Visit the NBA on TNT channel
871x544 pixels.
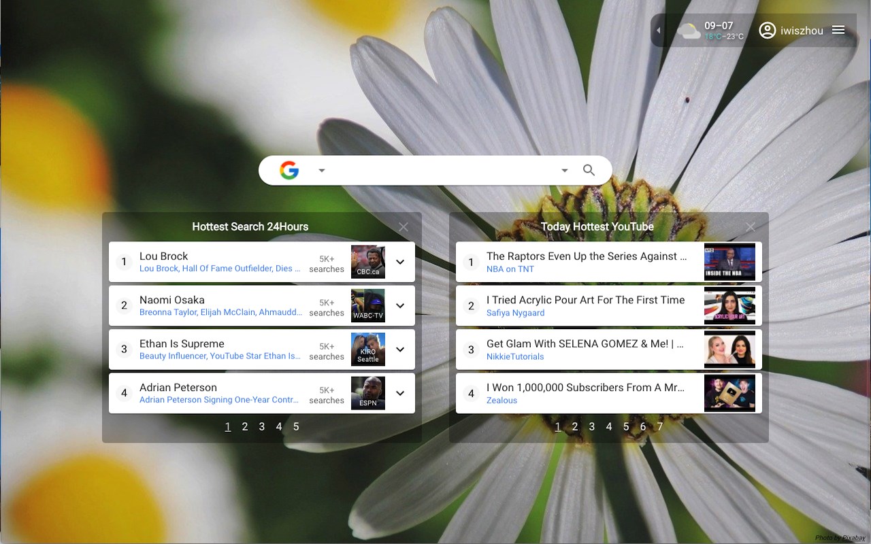pos(510,269)
